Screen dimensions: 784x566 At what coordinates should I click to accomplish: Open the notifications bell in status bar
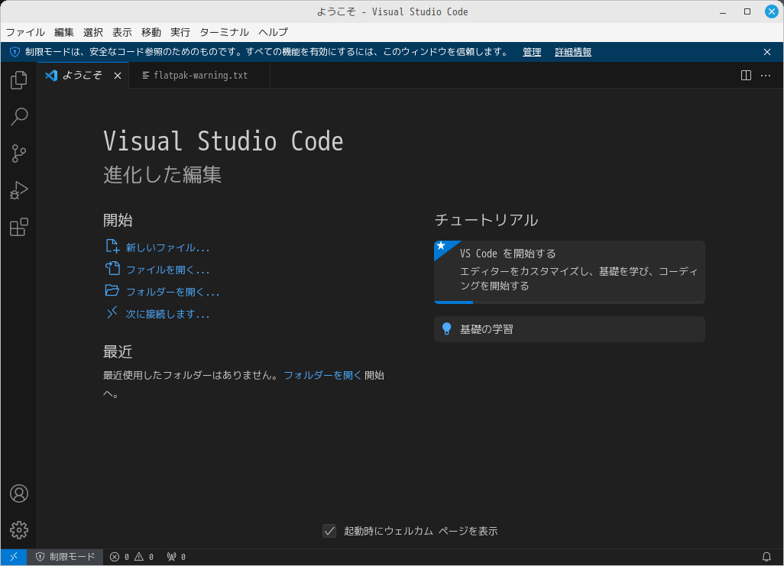click(766, 557)
